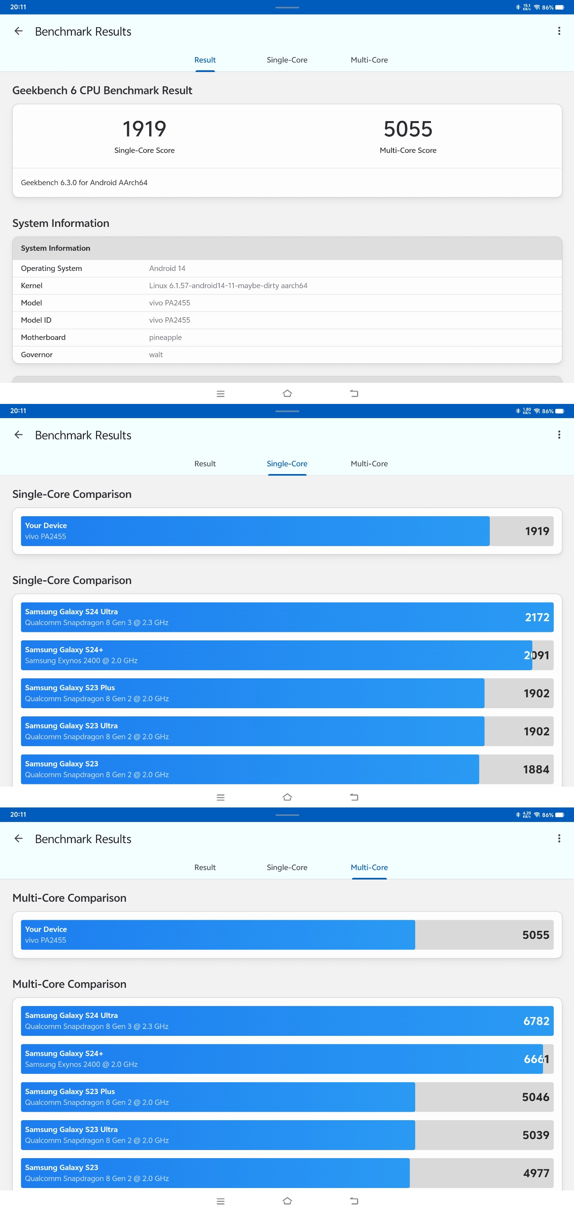Select Single-Core tab on the Multi-Core Comparison screen
The height and width of the screenshot is (1211, 574).
point(287,868)
